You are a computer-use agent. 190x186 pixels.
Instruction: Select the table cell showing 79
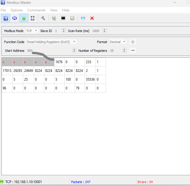(x=80, y=88)
